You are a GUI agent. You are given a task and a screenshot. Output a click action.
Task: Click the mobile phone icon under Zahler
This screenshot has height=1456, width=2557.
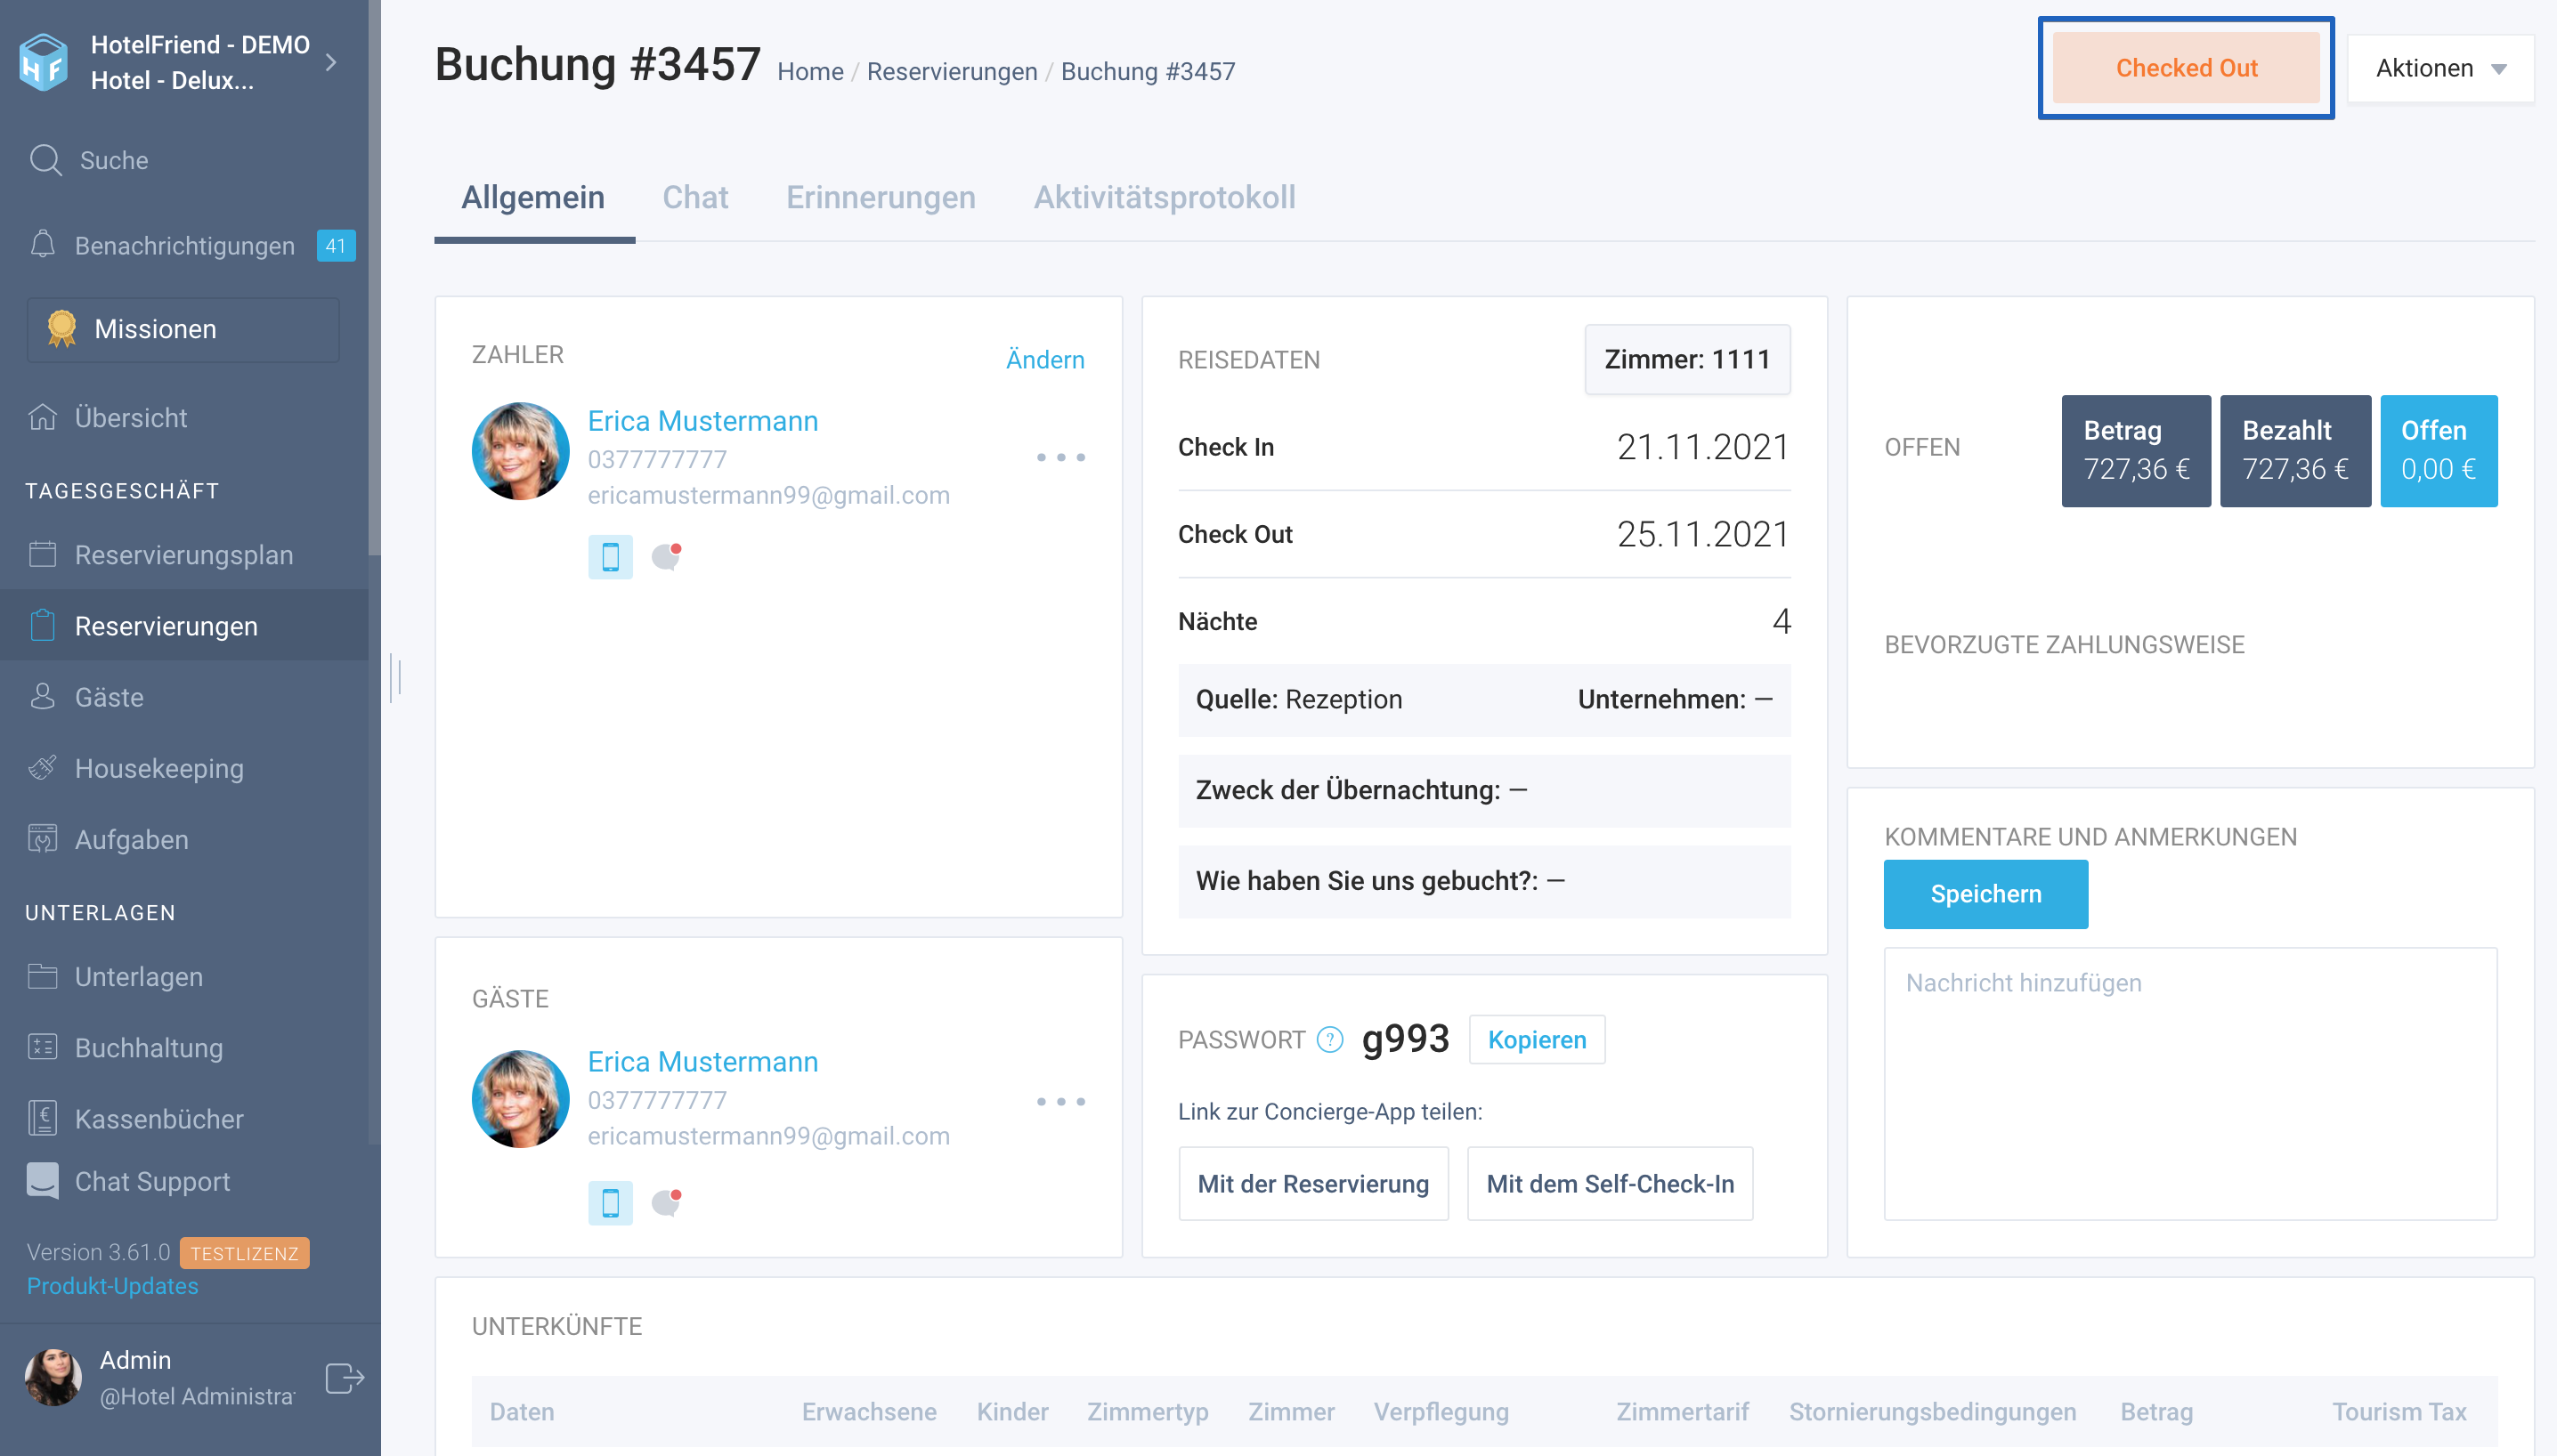point(610,557)
